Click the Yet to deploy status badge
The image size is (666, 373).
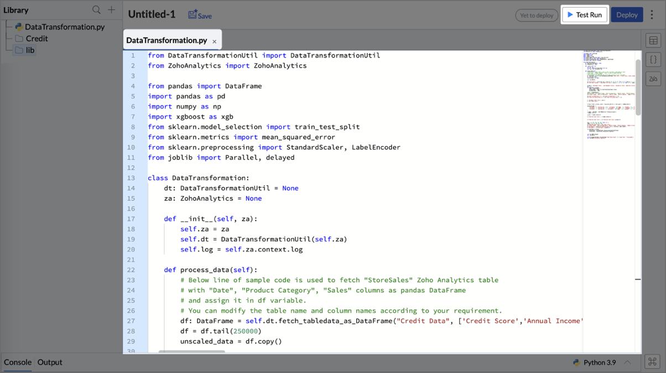(x=537, y=15)
